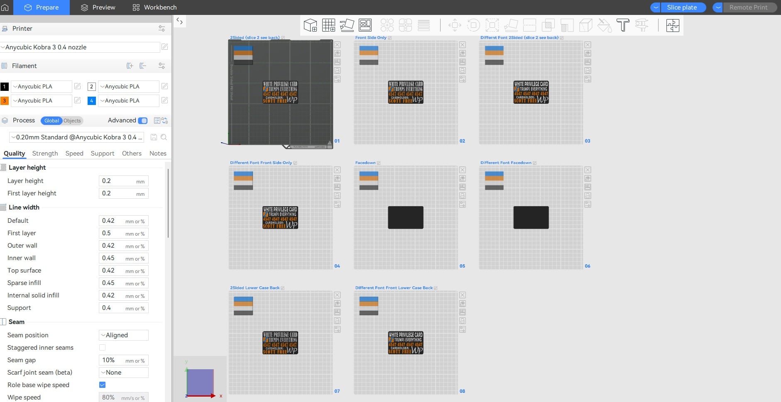Switch process scope to Objects
Image resolution: width=781 pixels, height=402 pixels.
[x=72, y=120]
